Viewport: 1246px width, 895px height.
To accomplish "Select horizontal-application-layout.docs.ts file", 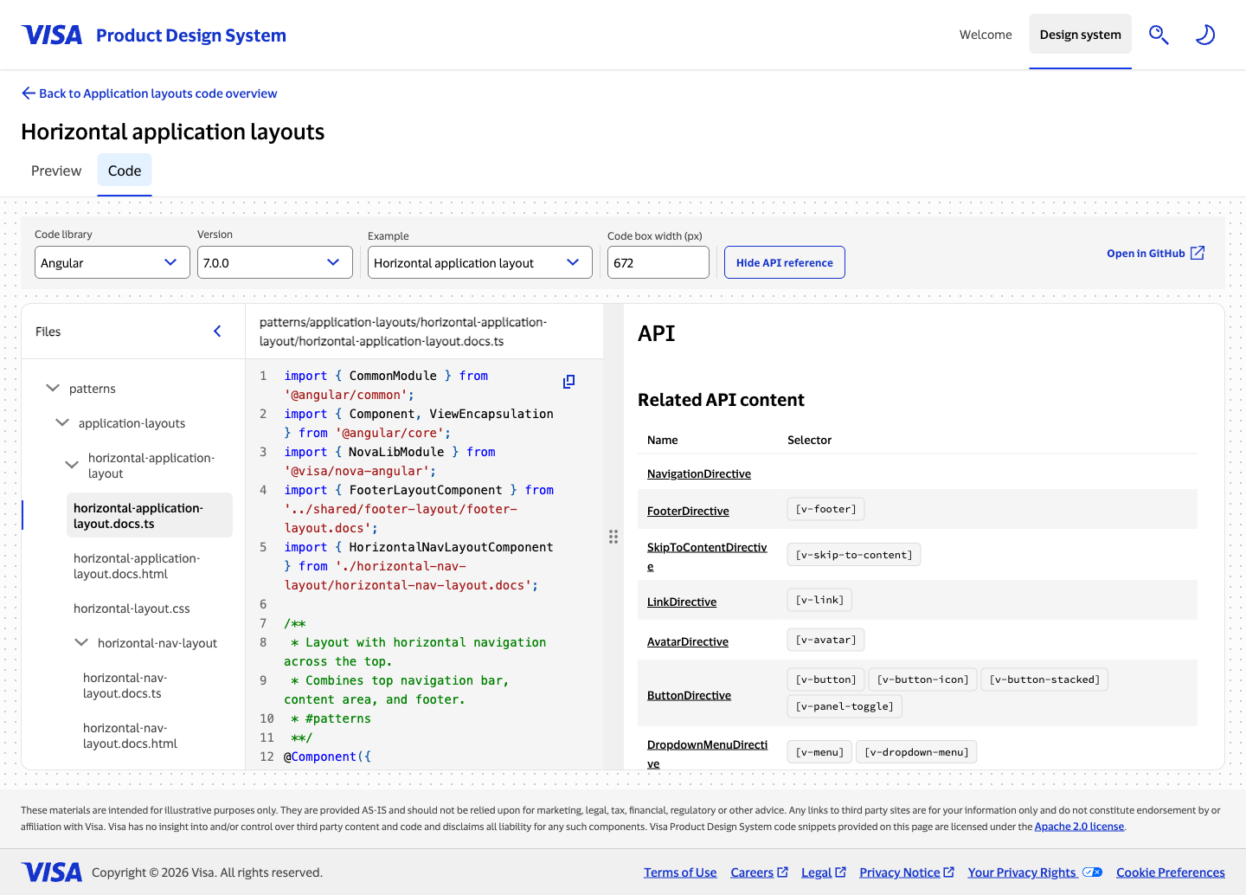I will point(150,515).
